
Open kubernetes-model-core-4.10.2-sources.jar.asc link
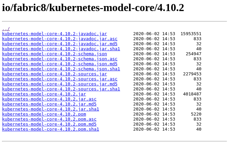point(60,79)
